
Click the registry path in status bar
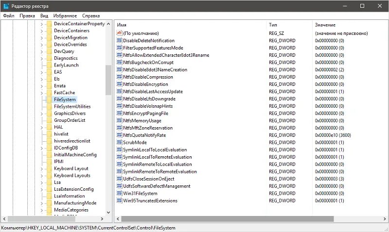click(x=88, y=228)
